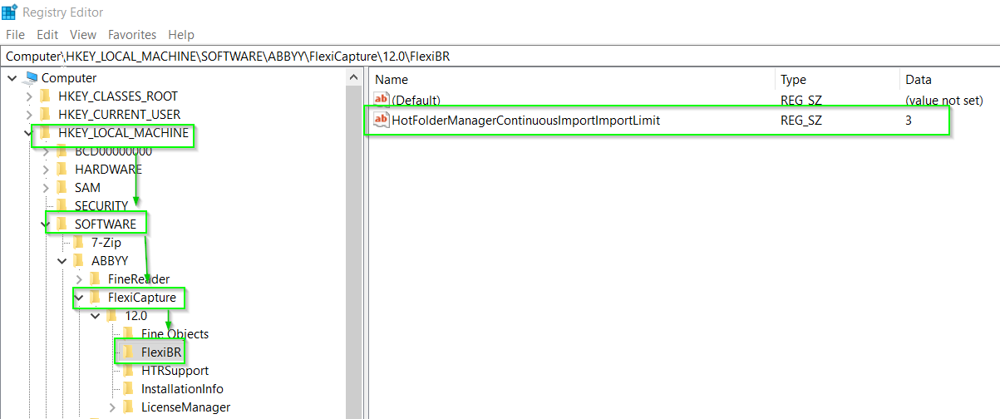Image resolution: width=1000 pixels, height=419 pixels.
Task: Open the Help menu
Action: click(181, 35)
